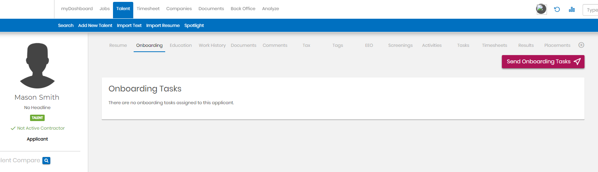
Task: Click the Applicant label
Action: pyautogui.click(x=37, y=139)
